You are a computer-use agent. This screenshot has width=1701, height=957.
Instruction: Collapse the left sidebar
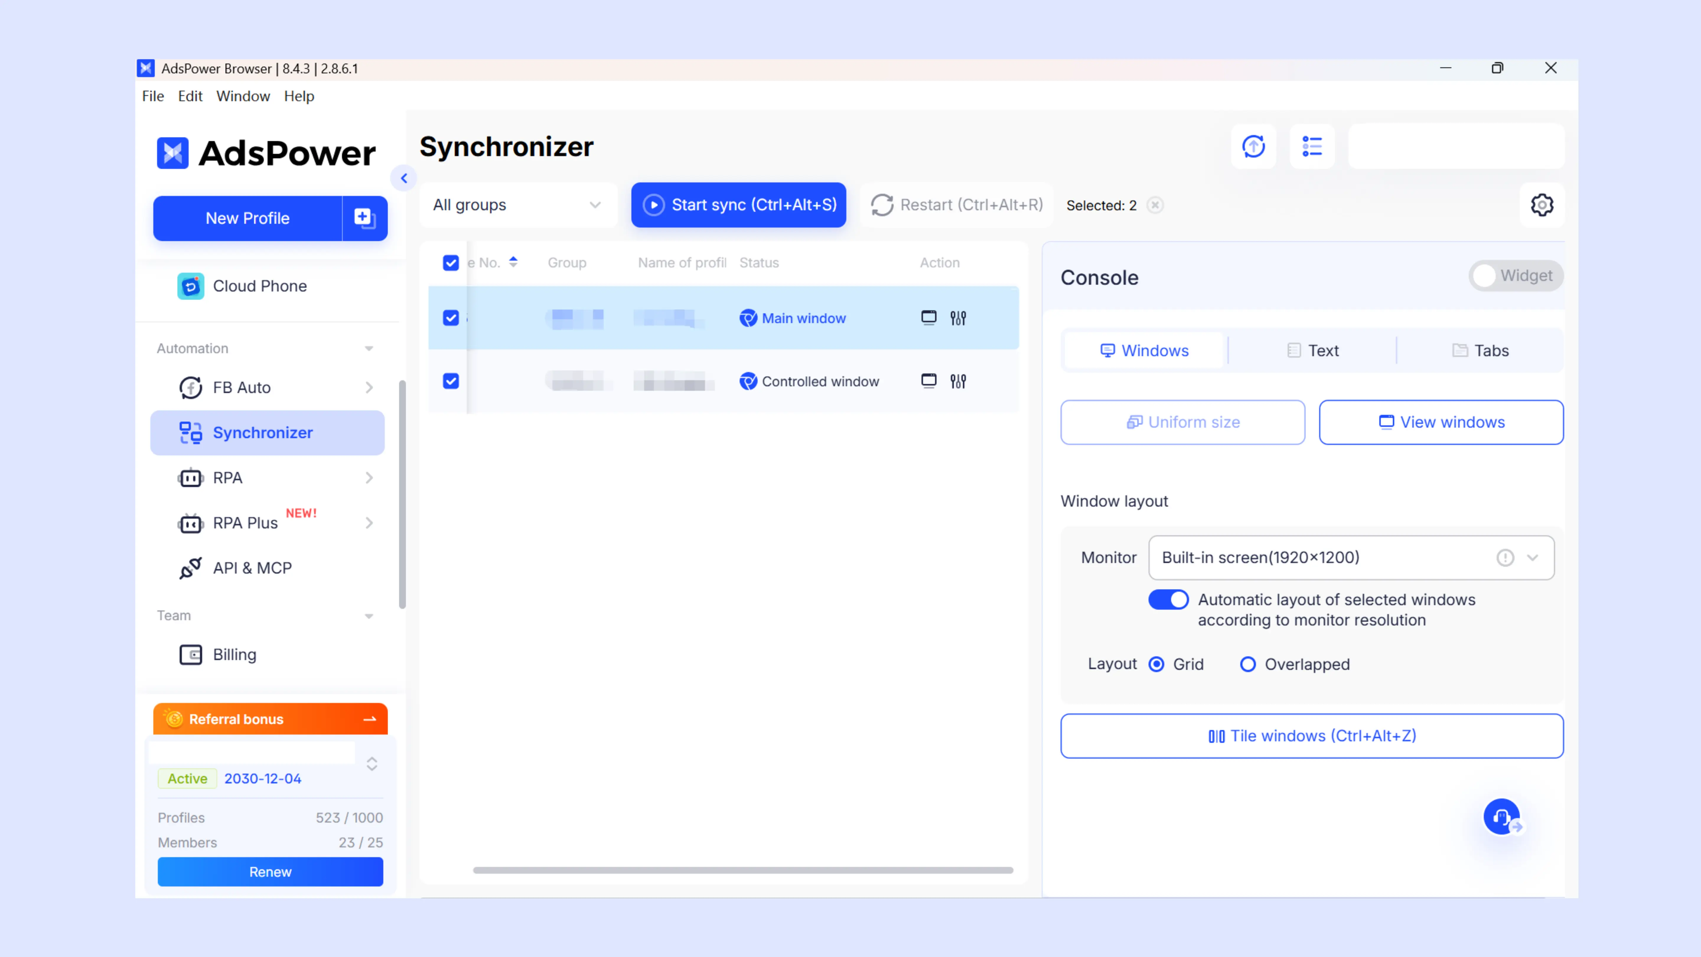pyautogui.click(x=403, y=178)
